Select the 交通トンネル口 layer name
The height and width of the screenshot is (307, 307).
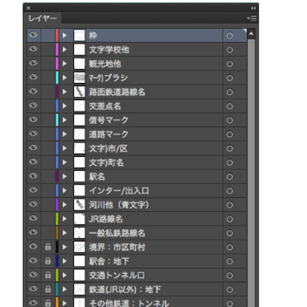[x=117, y=276]
